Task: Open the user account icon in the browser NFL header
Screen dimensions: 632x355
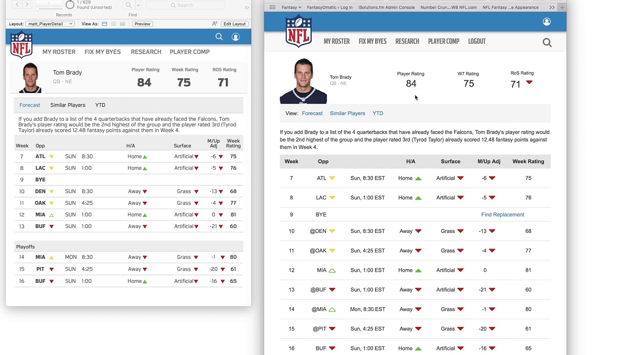Action: pos(547,22)
